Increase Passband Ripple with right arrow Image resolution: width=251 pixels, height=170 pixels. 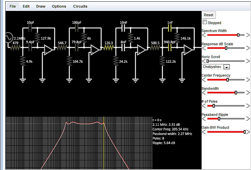pyautogui.click(x=248, y=119)
